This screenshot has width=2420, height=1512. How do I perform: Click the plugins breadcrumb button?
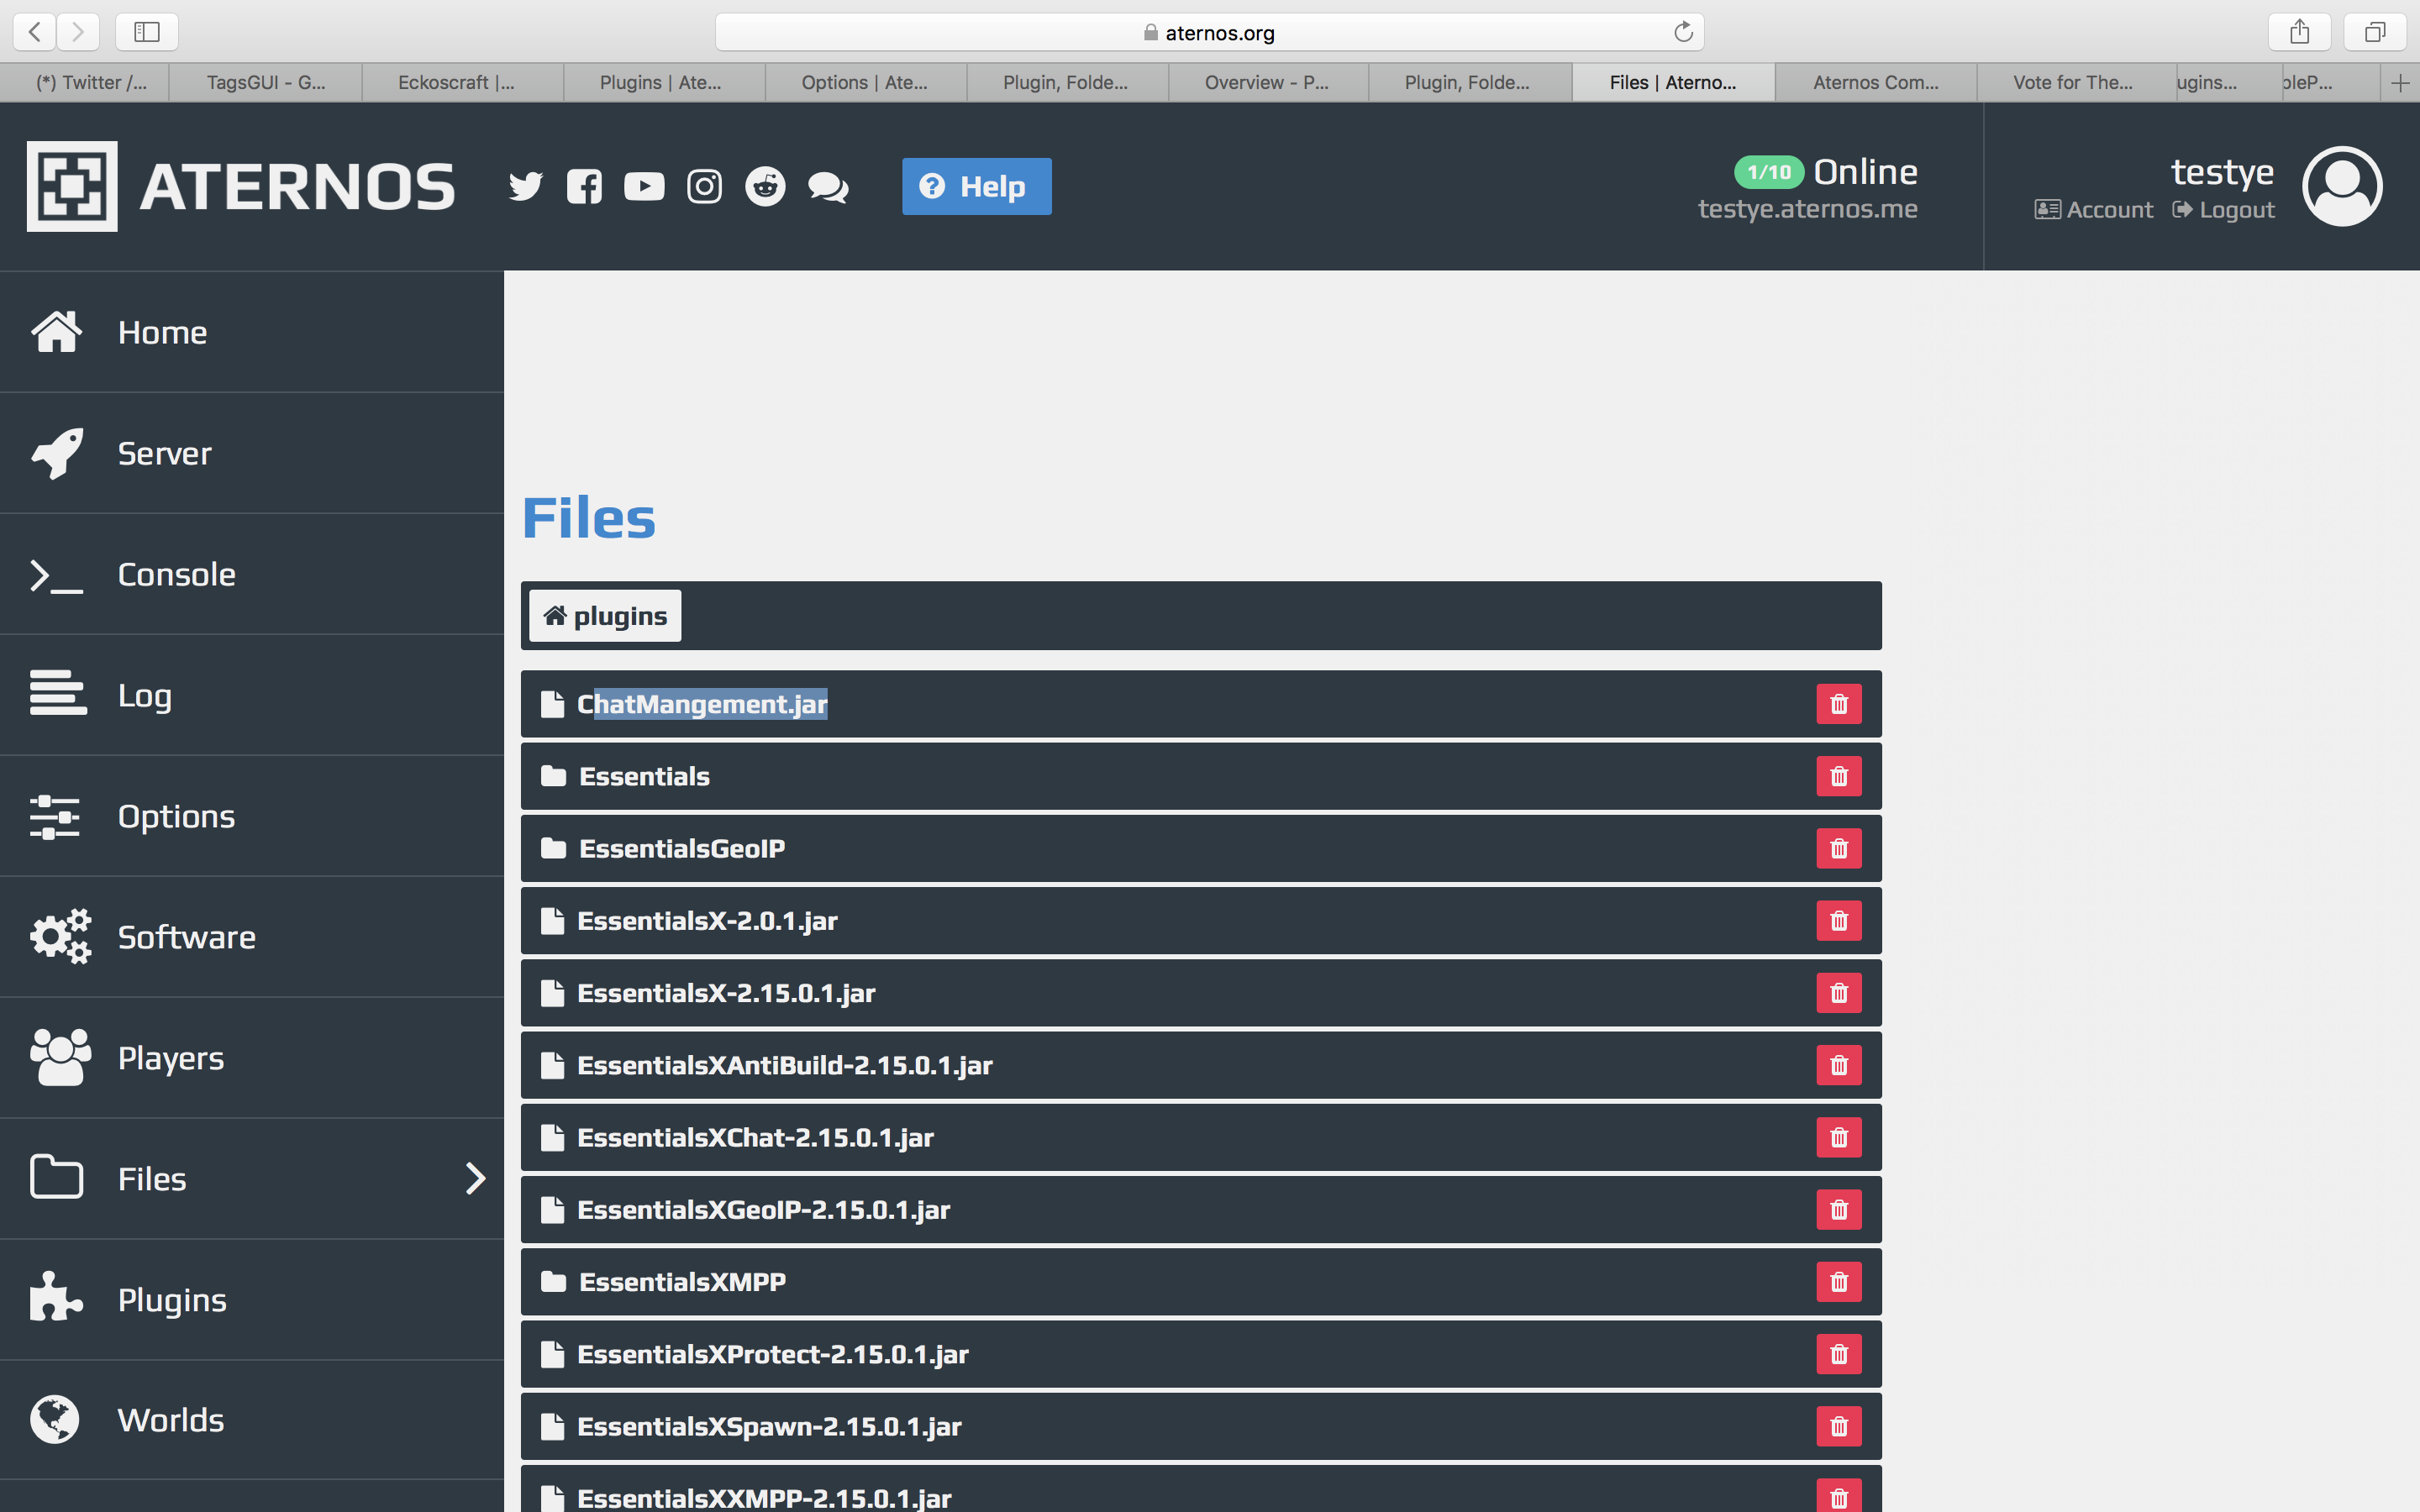[x=605, y=616]
